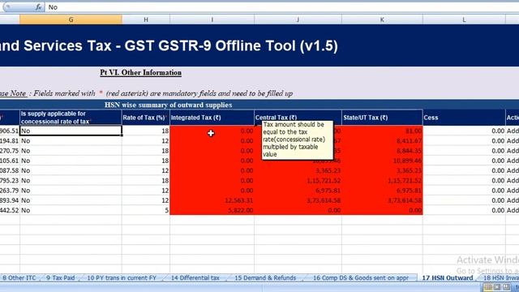The image size is (519, 292).
Task: Open the 8 Other ITC sheet tab
Action: [x=19, y=277]
